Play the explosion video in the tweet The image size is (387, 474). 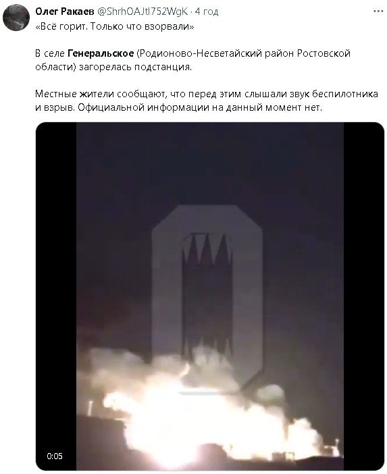210,296
